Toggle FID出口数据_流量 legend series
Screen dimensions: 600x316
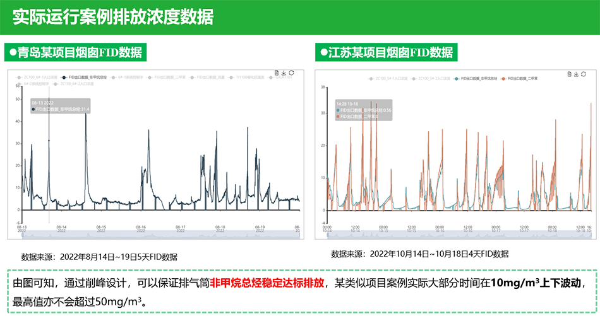coord(207,77)
